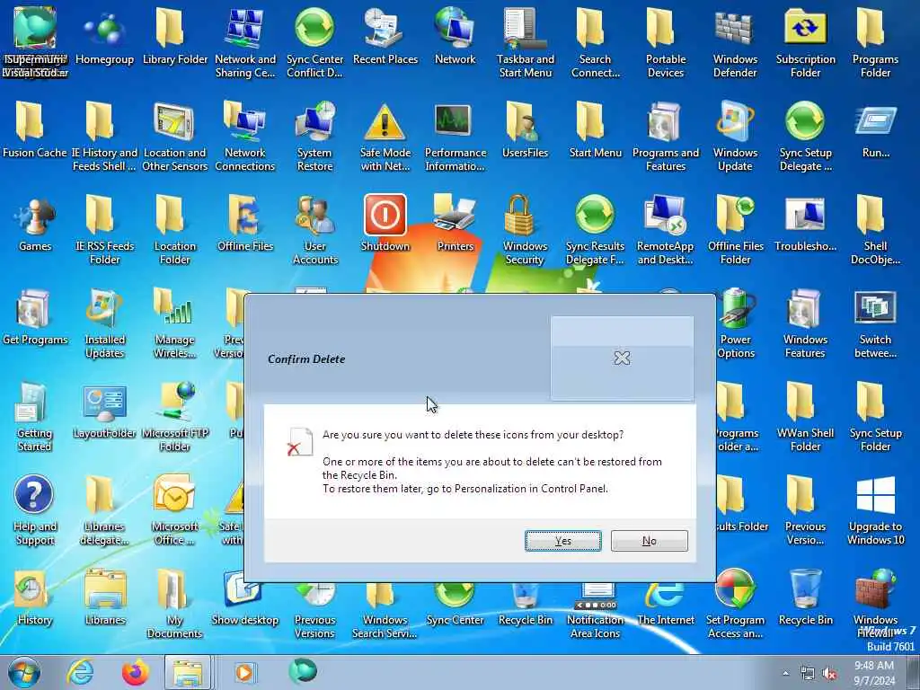
Task: Select the Manage Wireless icon
Action: (174, 323)
